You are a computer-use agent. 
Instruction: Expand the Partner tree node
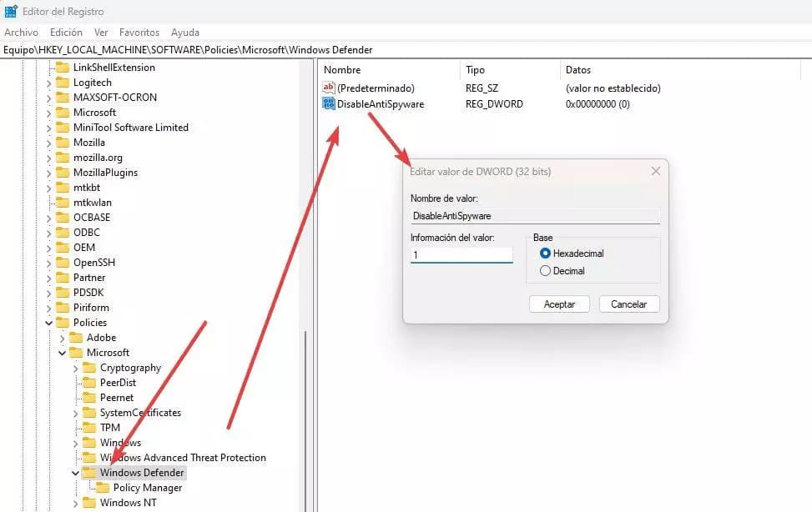(x=48, y=278)
